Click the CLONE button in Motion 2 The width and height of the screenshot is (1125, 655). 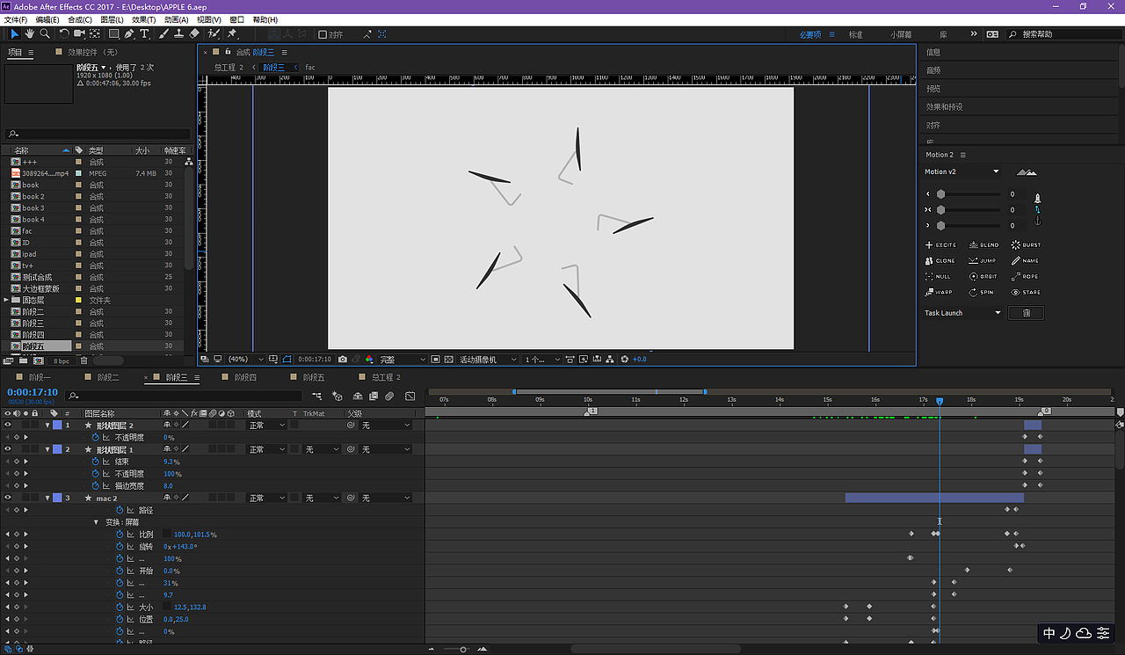pyautogui.click(x=940, y=261)
